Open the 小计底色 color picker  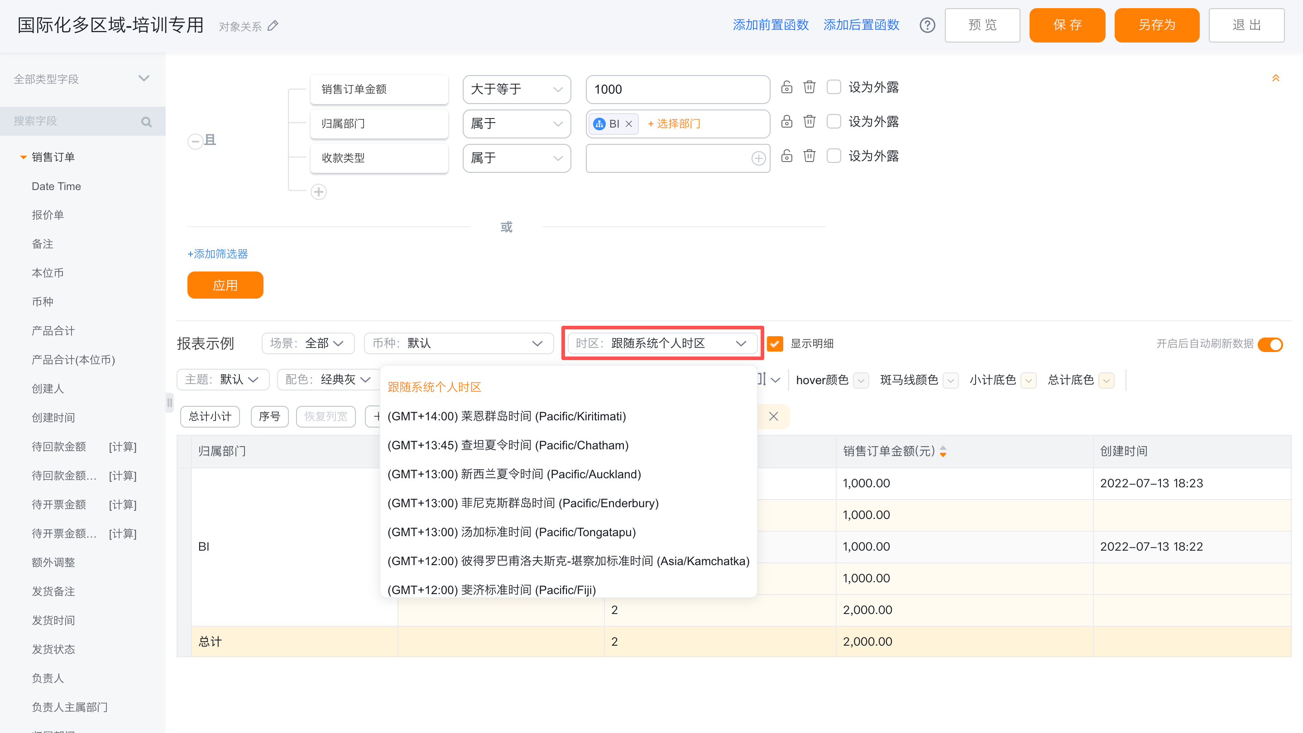1028,380
